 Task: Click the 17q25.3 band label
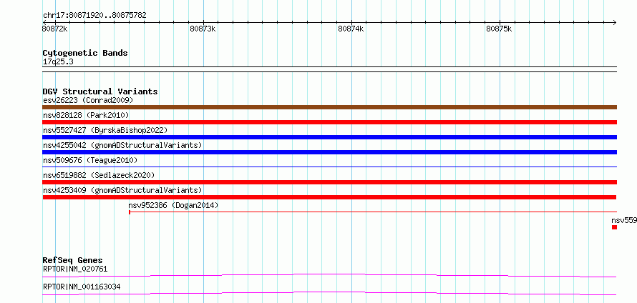(x=58, y=62)
